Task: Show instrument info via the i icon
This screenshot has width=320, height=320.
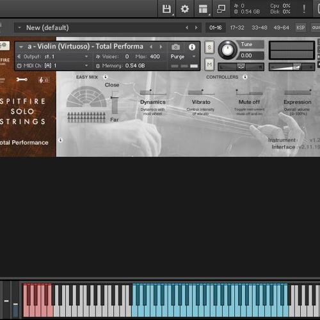Action: (192, 47)
